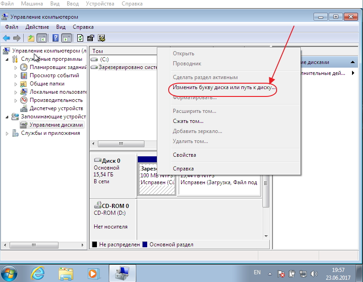The height and width of the screenshot is (282, 363).
Task: Open Windows Explorer from taskbar
Action: 66,274
